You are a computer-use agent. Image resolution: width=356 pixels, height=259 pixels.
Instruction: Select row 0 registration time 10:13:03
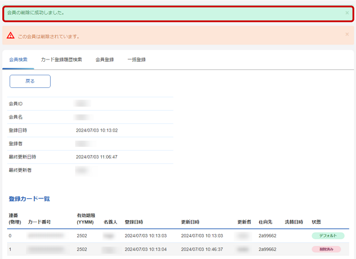(146, 236)
